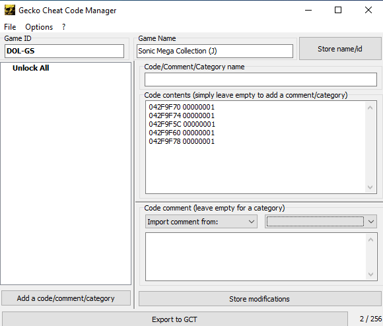This screenshot has height=326, width=383.
Task: Click the Store modifications button
Action: pyautogui.click(x=260, y=299)
